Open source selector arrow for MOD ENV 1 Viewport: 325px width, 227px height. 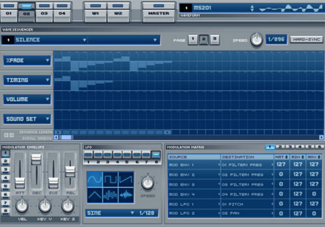(219, 165)
